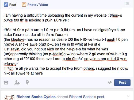Add a location with the pin icon
The width and height of the screenshot is (134, 100).
(27, 82)
